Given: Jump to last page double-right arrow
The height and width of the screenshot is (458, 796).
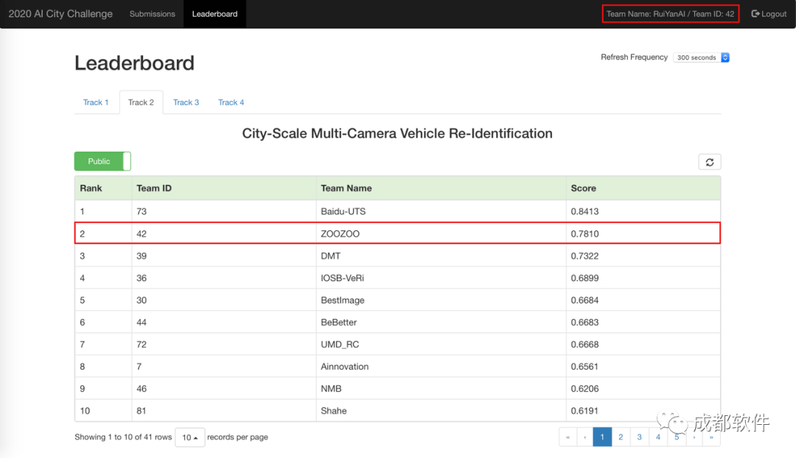Looking at the screenshot, I should pos(711,437).
